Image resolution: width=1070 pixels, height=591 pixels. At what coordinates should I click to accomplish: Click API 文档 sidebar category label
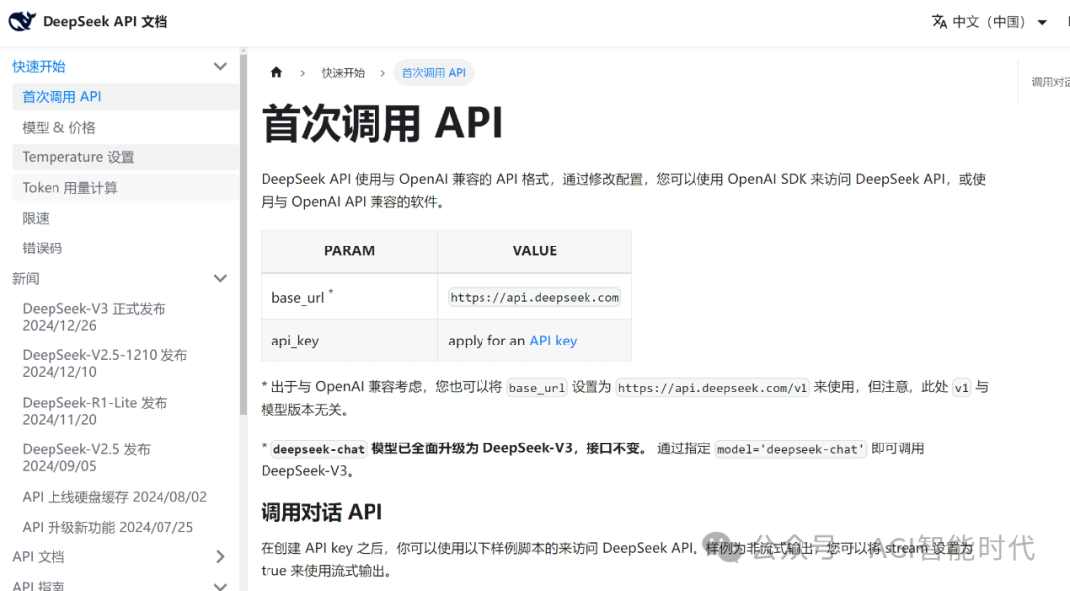pos(39,557)
